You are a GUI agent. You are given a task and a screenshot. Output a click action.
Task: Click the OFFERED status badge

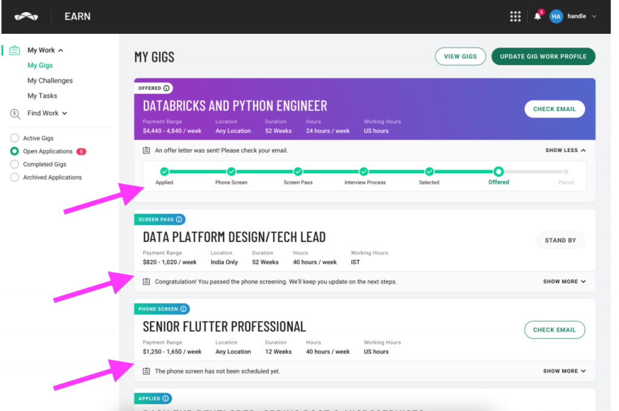pos(154,88)
